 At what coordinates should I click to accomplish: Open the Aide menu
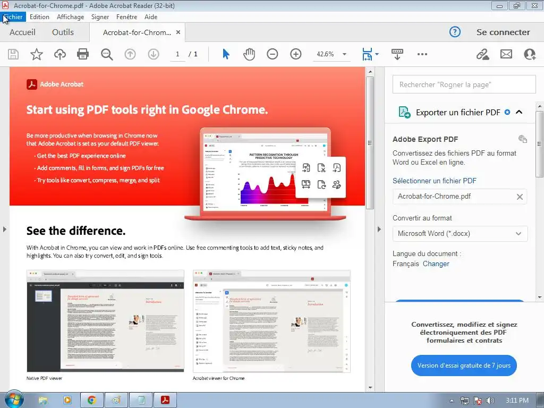click(151, 16)
